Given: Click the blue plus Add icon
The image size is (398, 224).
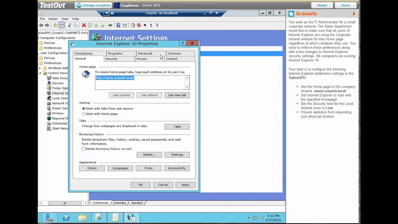Looking at the screenshot, I should pos(145,25).
